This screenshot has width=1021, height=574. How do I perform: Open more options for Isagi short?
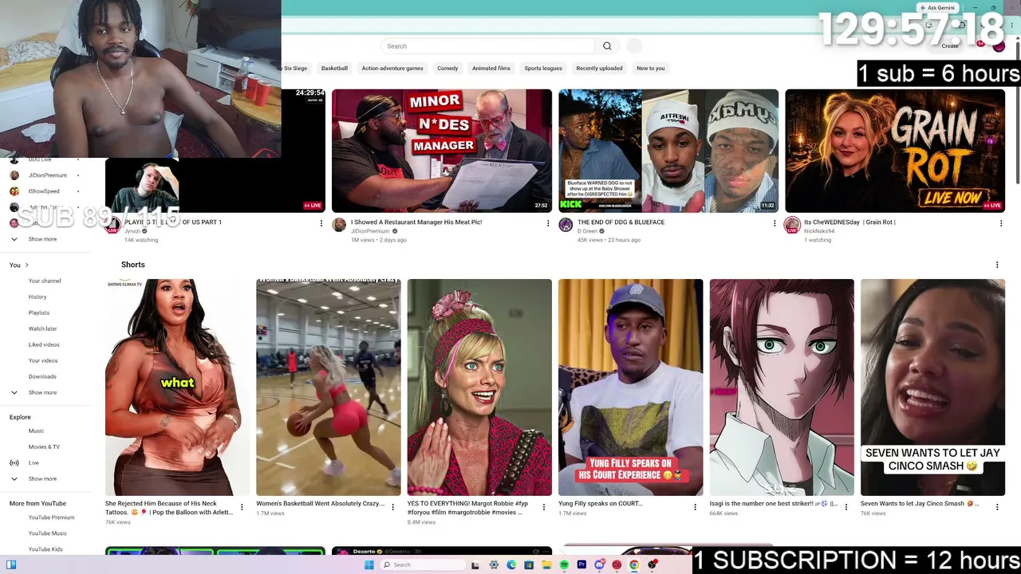click(846, 507)
